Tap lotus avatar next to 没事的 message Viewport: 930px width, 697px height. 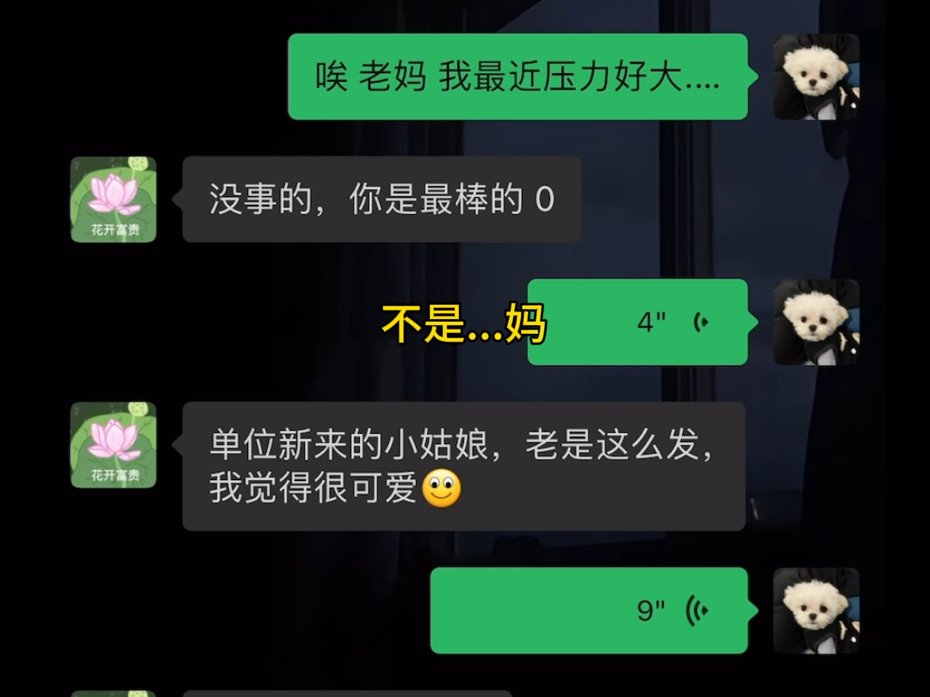tap(114, 199)
